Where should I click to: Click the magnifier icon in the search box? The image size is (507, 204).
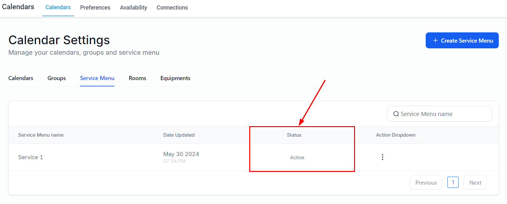[396, 114]
